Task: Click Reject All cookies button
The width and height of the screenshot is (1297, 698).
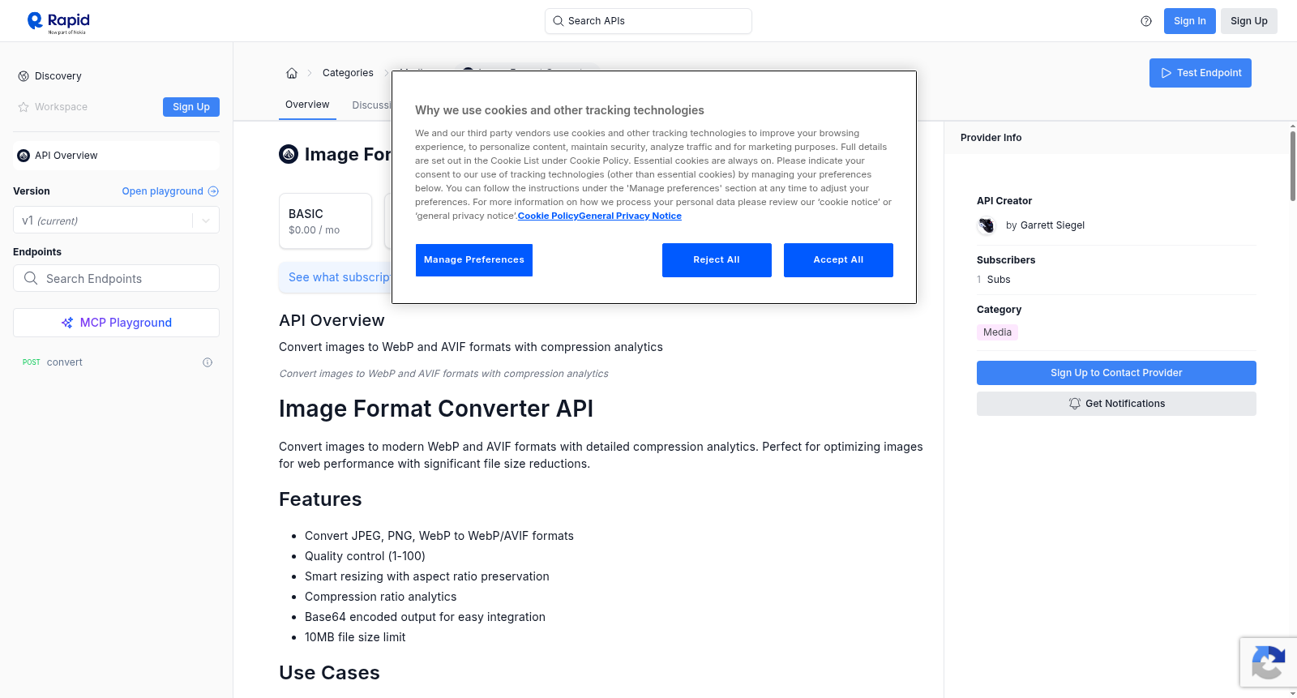Action: (x=717, y=260)
